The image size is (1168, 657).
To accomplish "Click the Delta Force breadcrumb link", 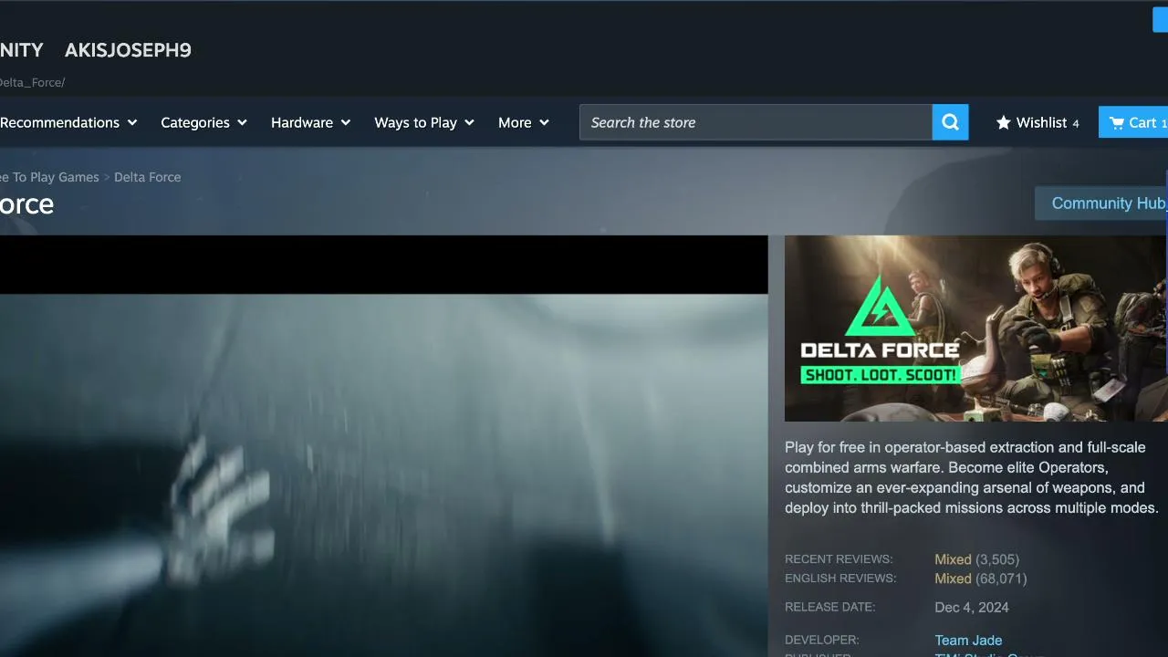I will [x=147, y=177].
